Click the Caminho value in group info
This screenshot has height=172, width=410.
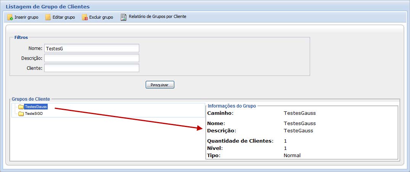299,113
